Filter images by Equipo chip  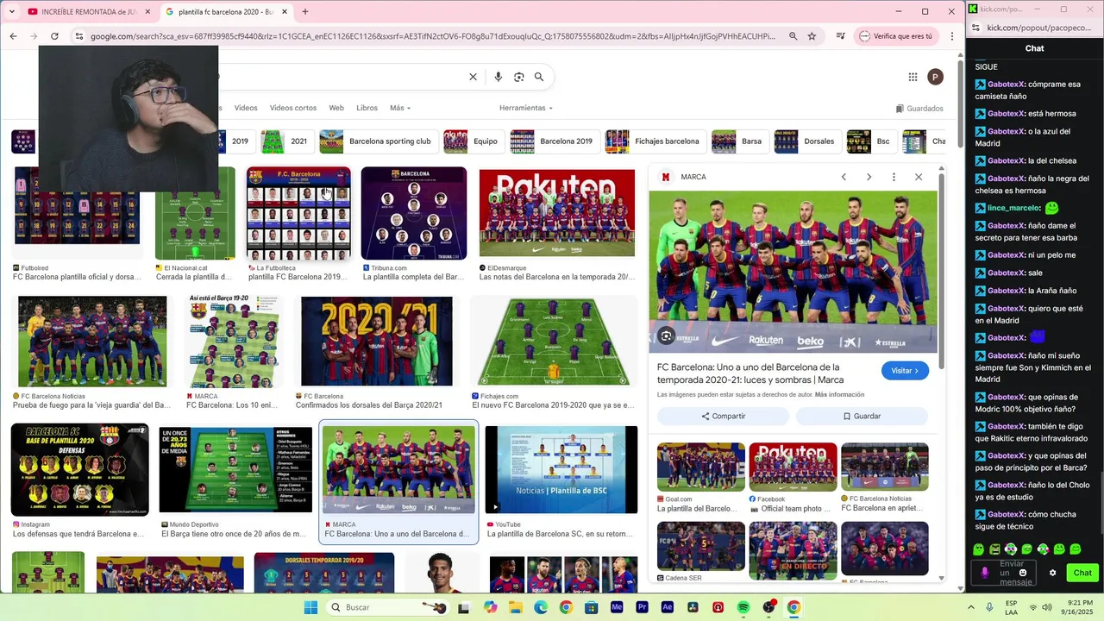[474, 141]
